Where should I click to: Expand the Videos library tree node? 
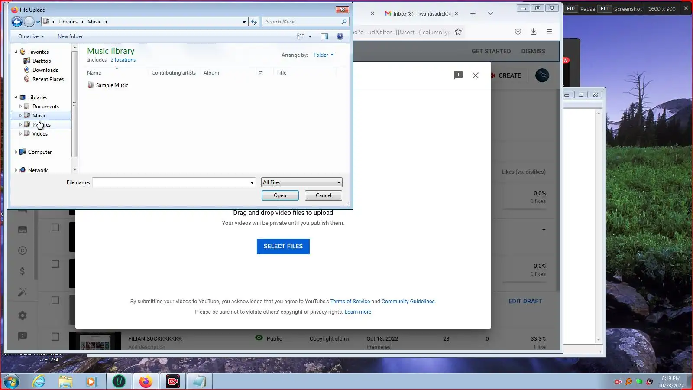[20, 134]
